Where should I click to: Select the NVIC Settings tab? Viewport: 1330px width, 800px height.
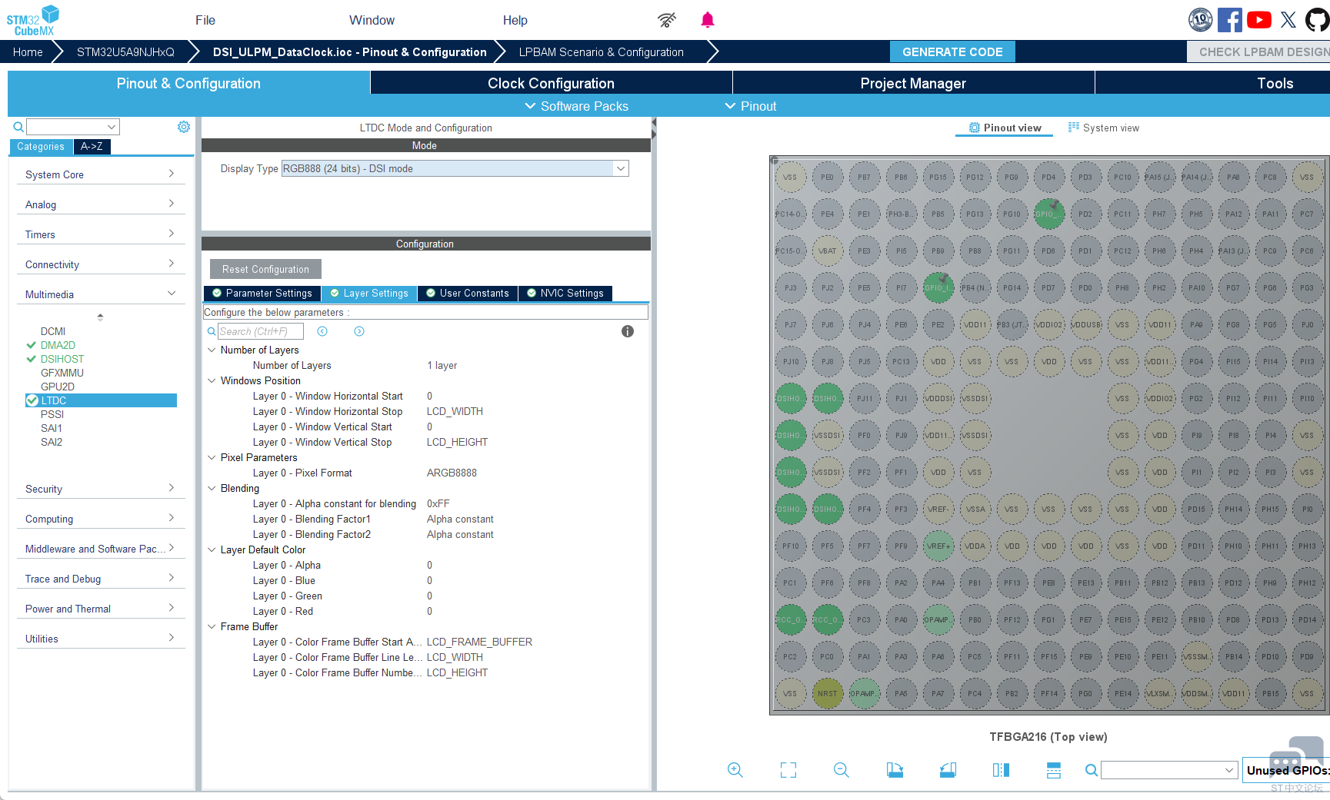(x=565, y=293)
